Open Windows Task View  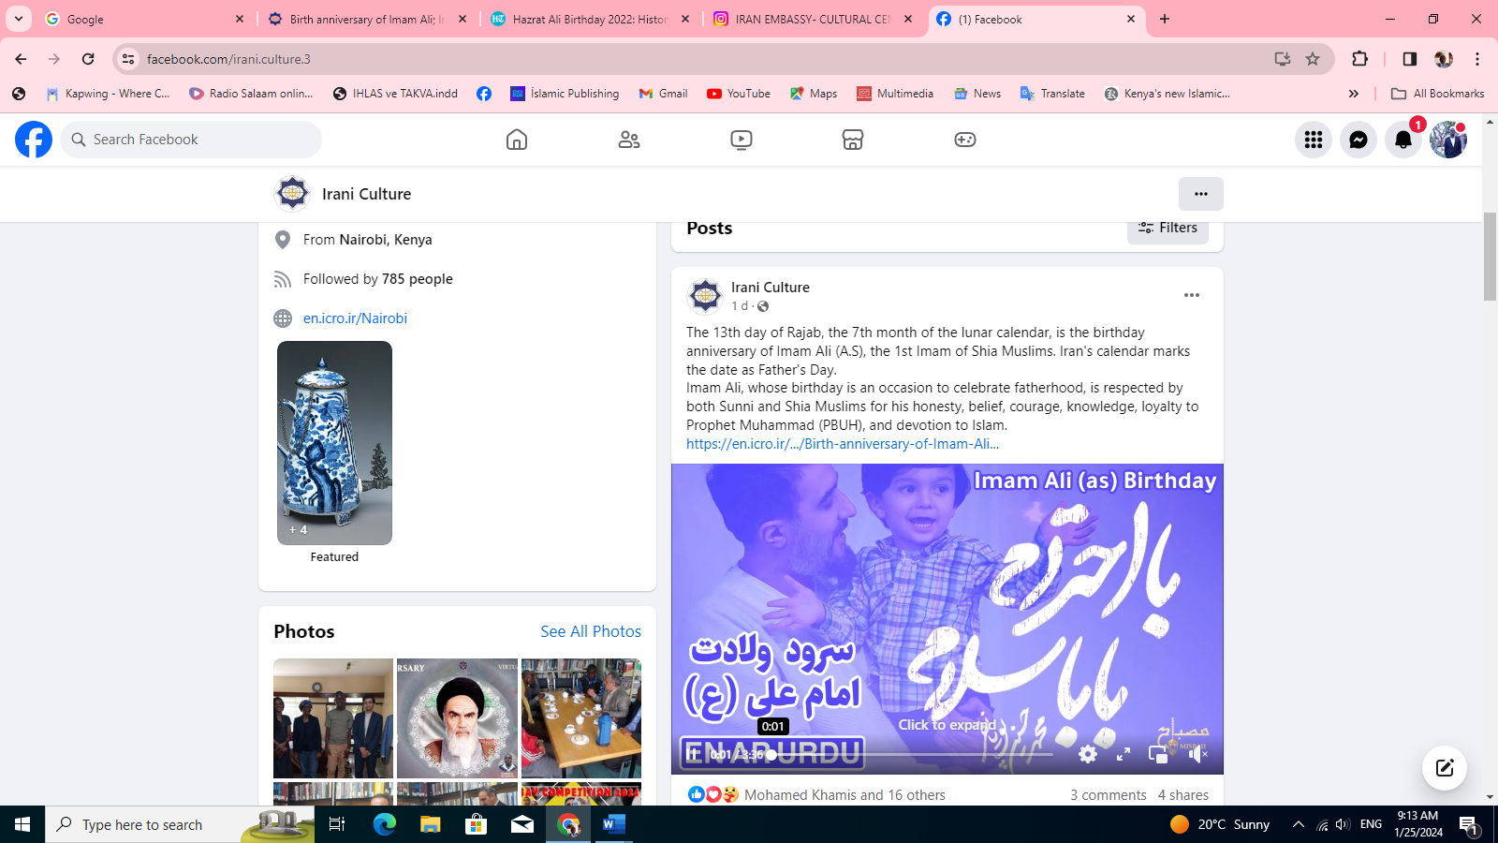(x=337, y=824)
